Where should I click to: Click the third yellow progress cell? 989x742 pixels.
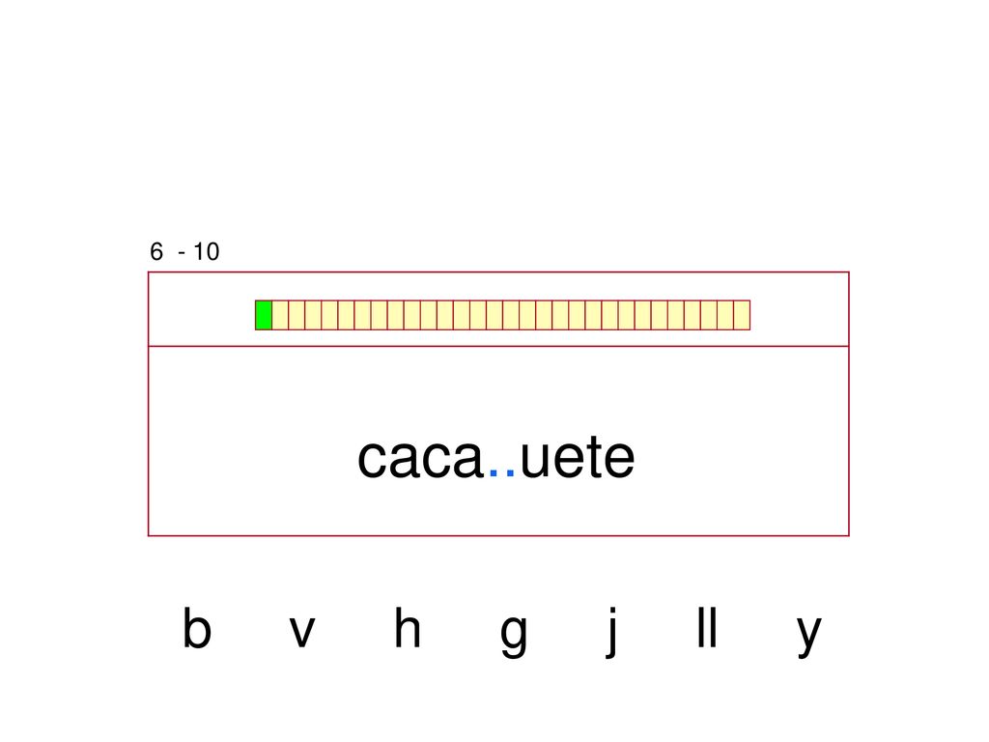click(313, 315)
